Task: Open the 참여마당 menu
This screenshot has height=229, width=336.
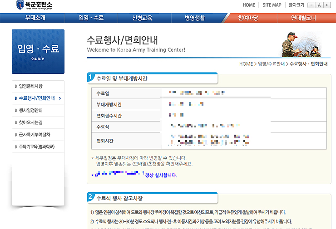Action: 248,18
